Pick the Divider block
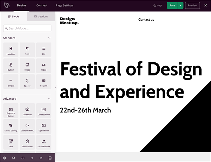 pyautogui.click(x=11, y=82)
